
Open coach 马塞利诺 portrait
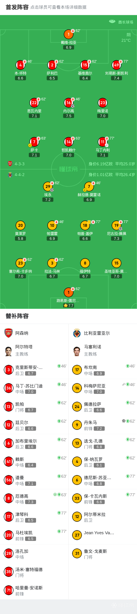[x=77, y=350]
